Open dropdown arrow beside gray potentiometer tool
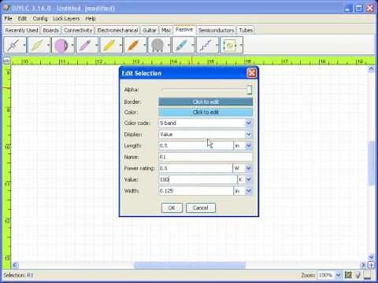 (x=169, y=45)
